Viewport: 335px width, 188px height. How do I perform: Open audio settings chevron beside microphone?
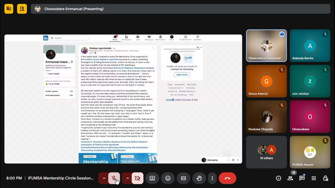pos(104,178)
